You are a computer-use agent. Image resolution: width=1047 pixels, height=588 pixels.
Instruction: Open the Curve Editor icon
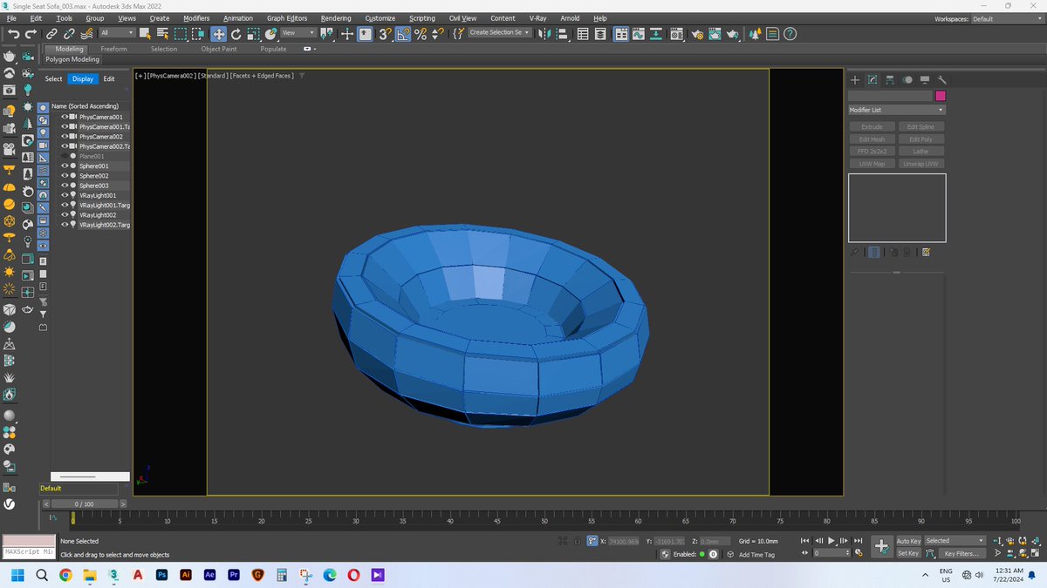(x=639, y=34)
